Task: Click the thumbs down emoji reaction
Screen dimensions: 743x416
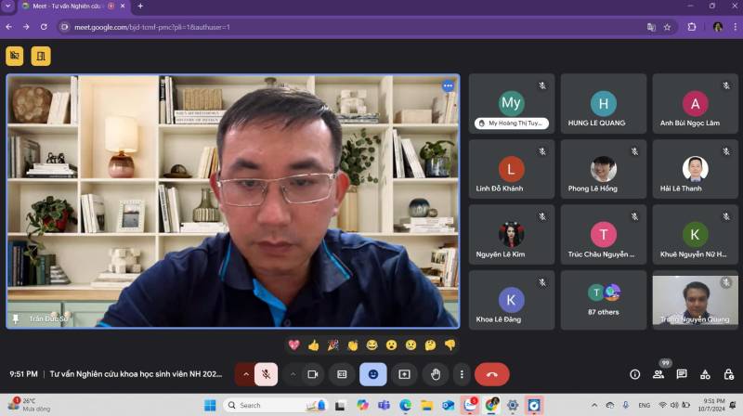Action: coord(450,344)
